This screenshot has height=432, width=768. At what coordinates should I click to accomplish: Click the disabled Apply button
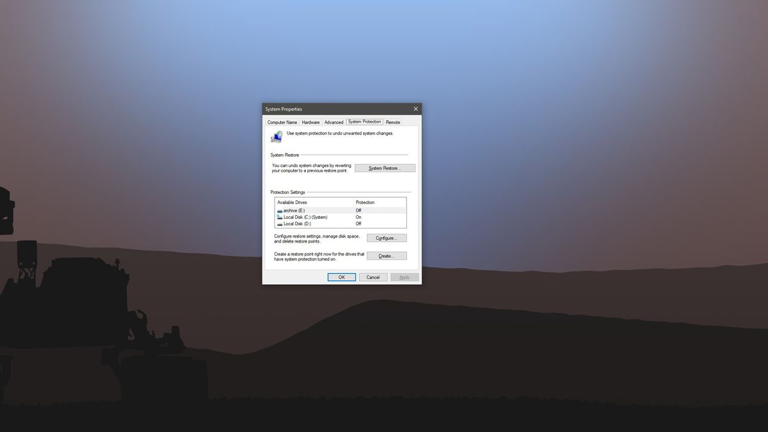[x=404, y=276]
